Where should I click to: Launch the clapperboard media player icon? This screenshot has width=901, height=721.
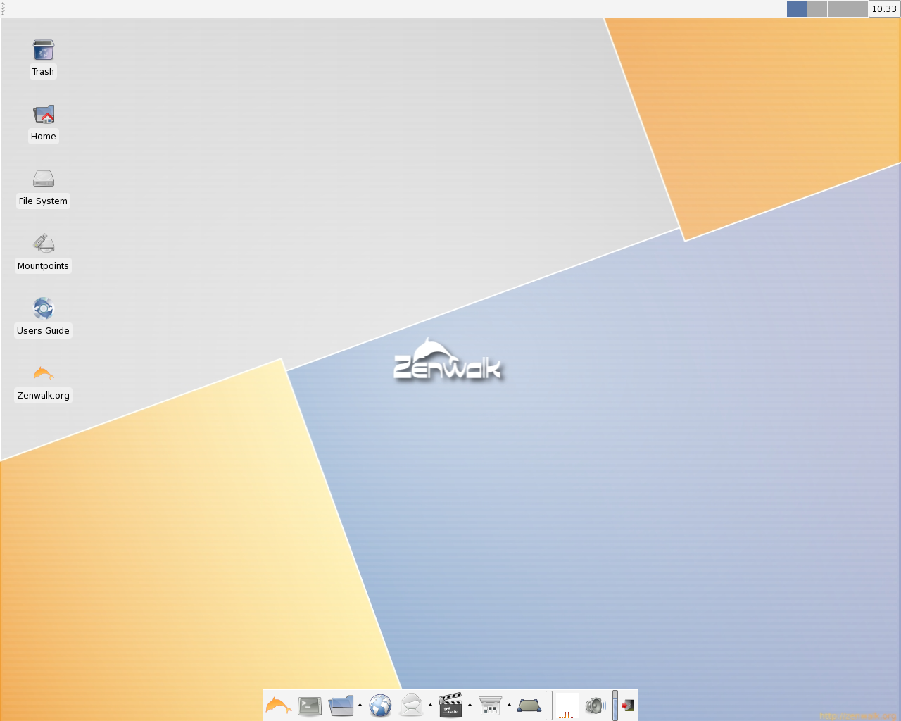pos(450,705)
